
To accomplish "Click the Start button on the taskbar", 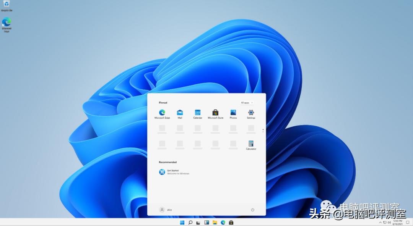I will coord(182,222).
